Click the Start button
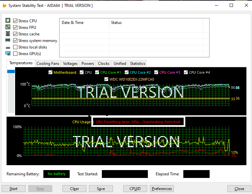Image resolution: width=252 pixels, height=194 pixels. point(13,189)
